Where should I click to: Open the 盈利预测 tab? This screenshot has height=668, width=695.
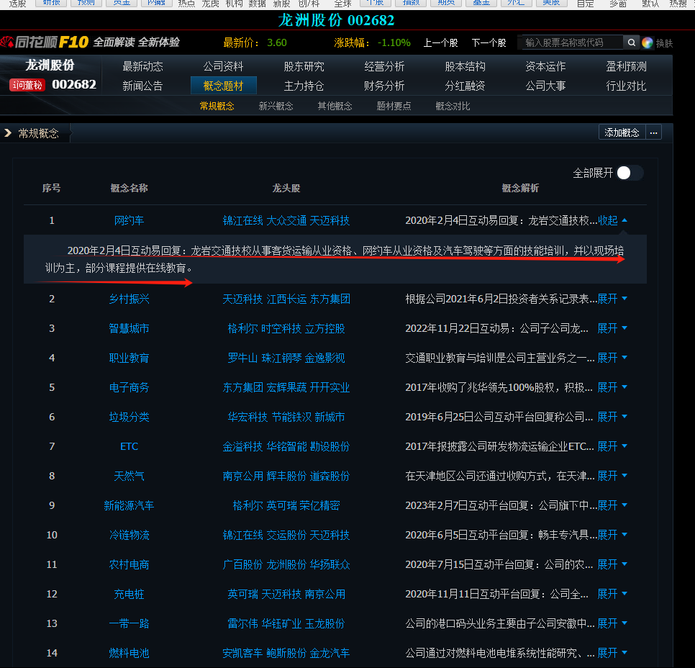(627, 66)
